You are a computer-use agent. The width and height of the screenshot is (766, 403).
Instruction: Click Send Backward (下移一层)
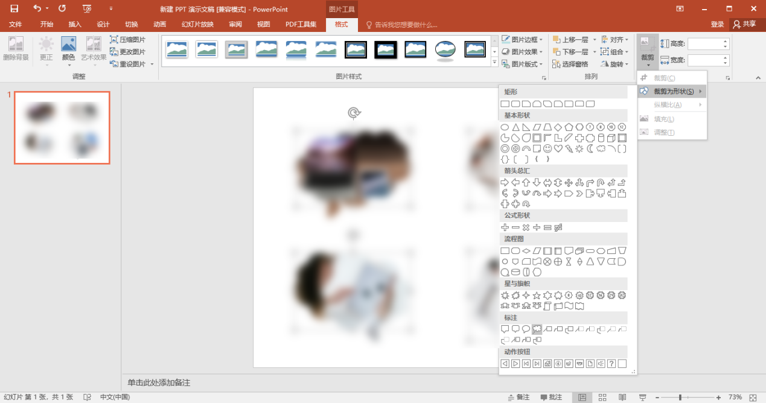click(570, 52)
